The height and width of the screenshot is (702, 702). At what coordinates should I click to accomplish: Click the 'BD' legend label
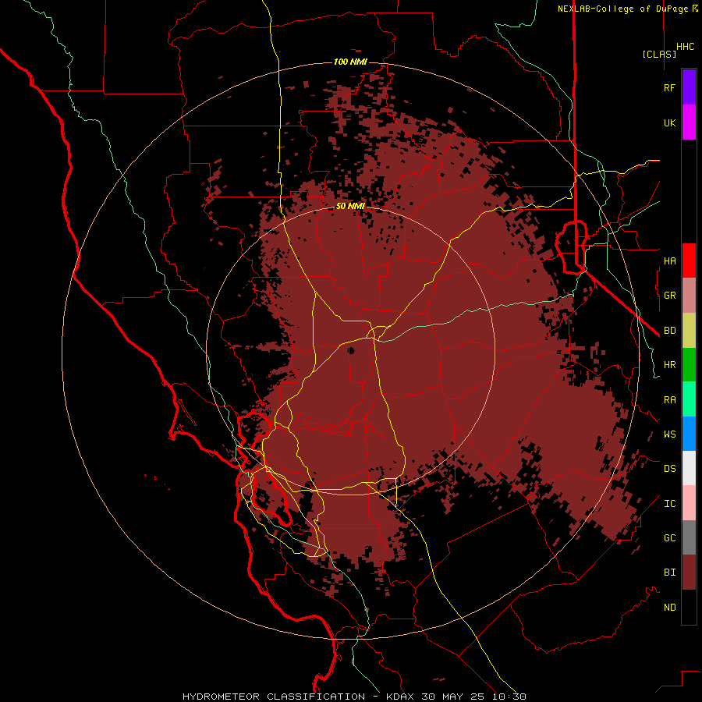[x=670, y=331]
